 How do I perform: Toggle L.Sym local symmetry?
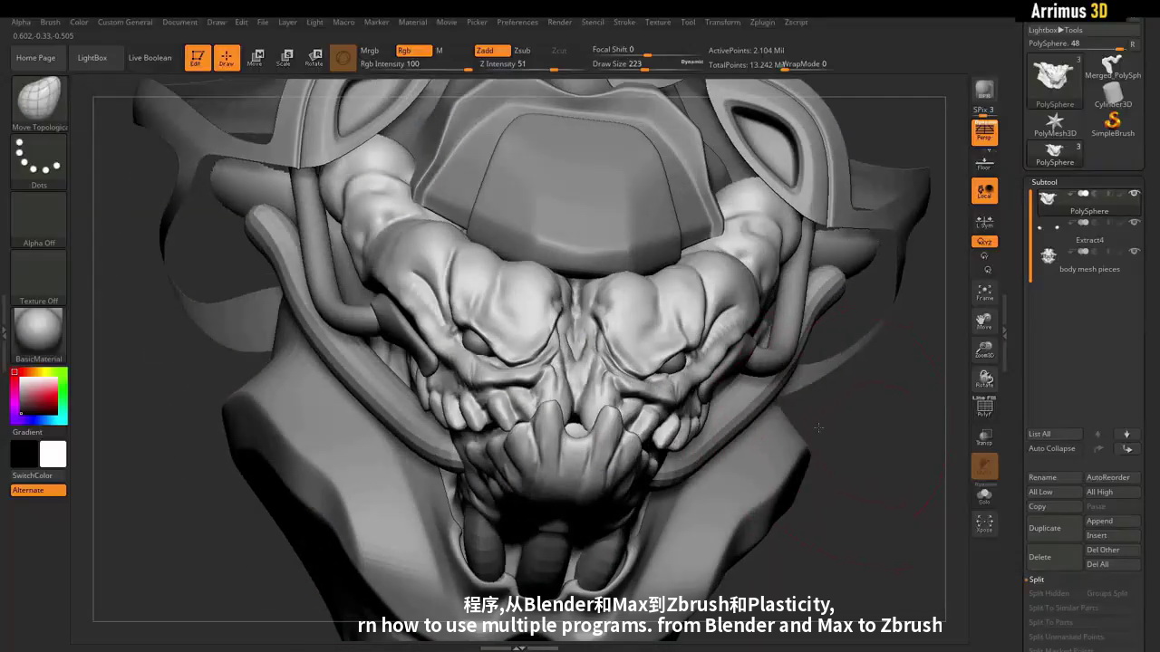click(984, 221)
